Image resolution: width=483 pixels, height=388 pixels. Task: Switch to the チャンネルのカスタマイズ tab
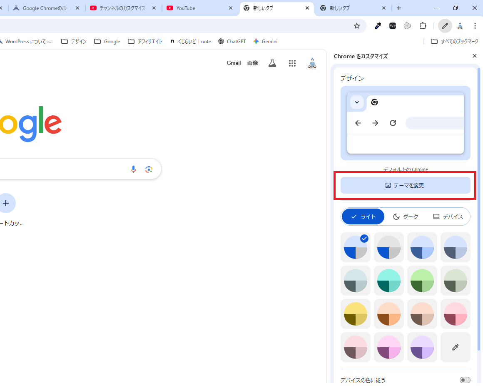click(x=122, y=8)
